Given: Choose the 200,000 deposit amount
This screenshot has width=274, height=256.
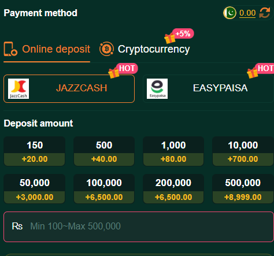Looking at the screenshot, I should 173,189.
